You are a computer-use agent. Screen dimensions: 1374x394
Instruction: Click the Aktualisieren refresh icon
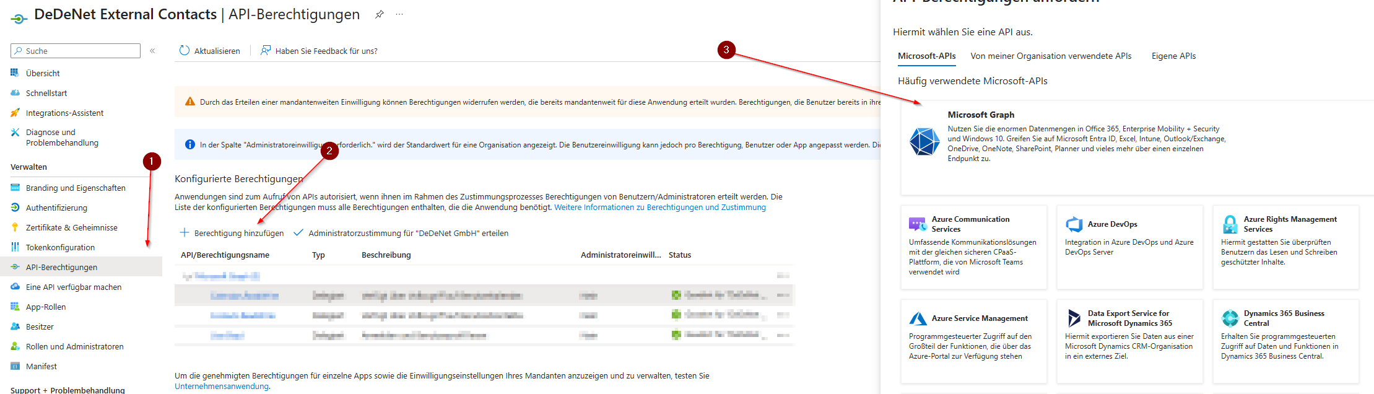[185, 51]
